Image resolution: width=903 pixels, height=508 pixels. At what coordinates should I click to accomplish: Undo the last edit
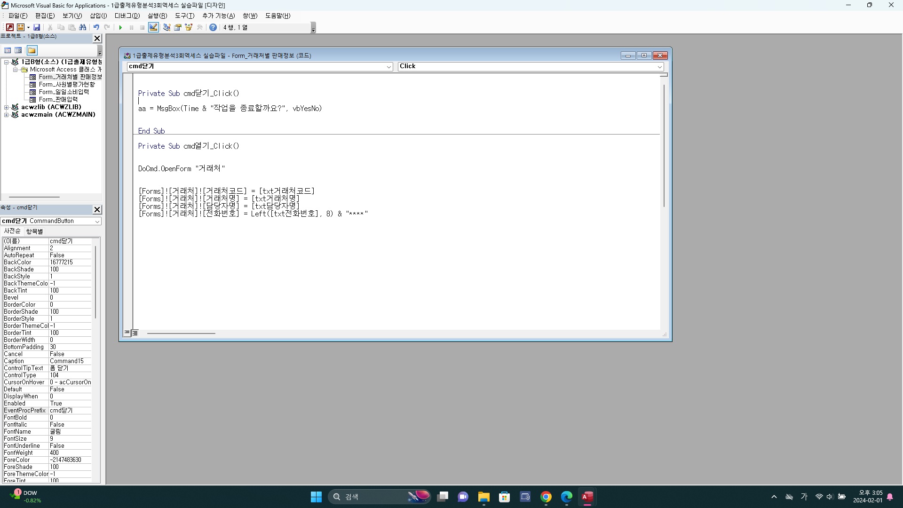(x=96, y=27)
